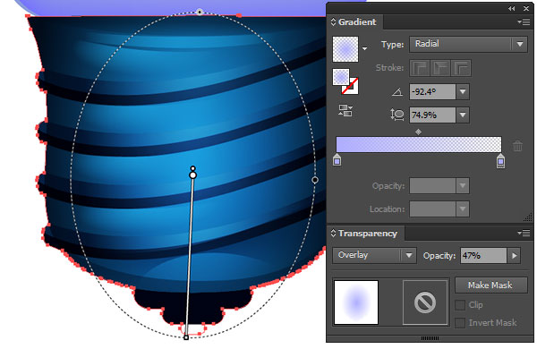Click the gradient midpoint diamond marker
Viewport: 537px width, 349px height.
pyautogui.click(x=418, y=132)
